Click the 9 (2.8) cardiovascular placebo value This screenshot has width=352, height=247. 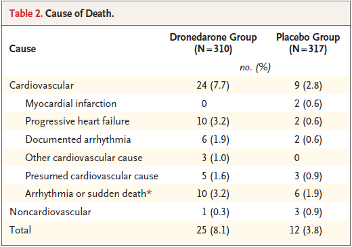click(308, 85)
